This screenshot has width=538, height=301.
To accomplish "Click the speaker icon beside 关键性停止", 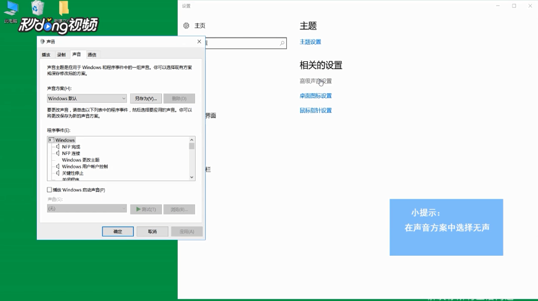I will click(x=57, y=173).
